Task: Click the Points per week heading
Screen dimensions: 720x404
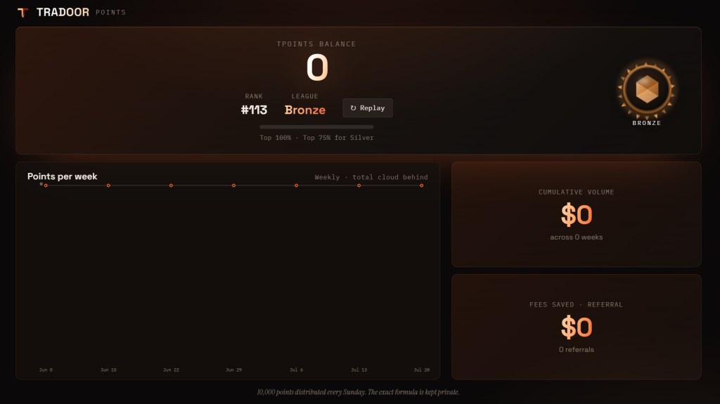Action: pos(62,177)
